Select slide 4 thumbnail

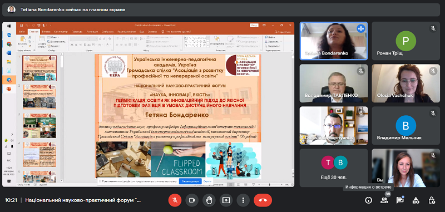pos(39,154)
